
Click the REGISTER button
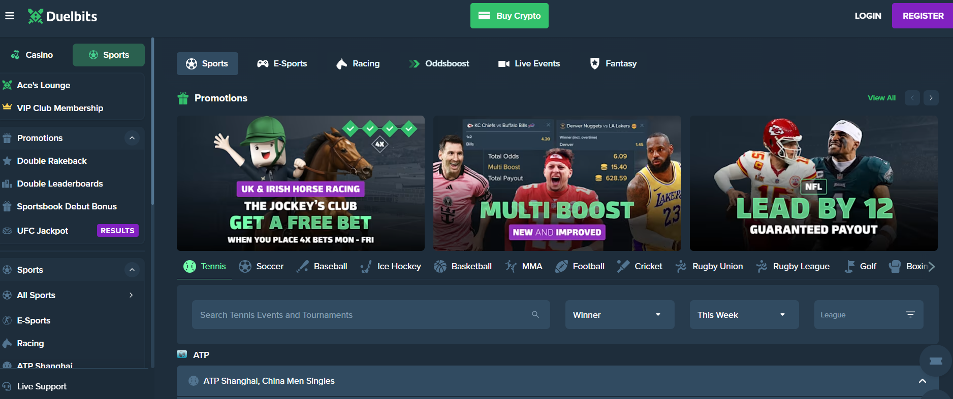coord(923,16)
